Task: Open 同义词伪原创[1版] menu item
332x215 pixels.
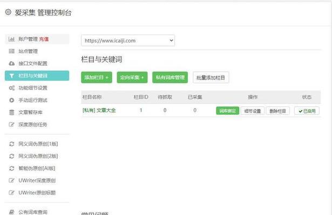Action: point(37,144)
